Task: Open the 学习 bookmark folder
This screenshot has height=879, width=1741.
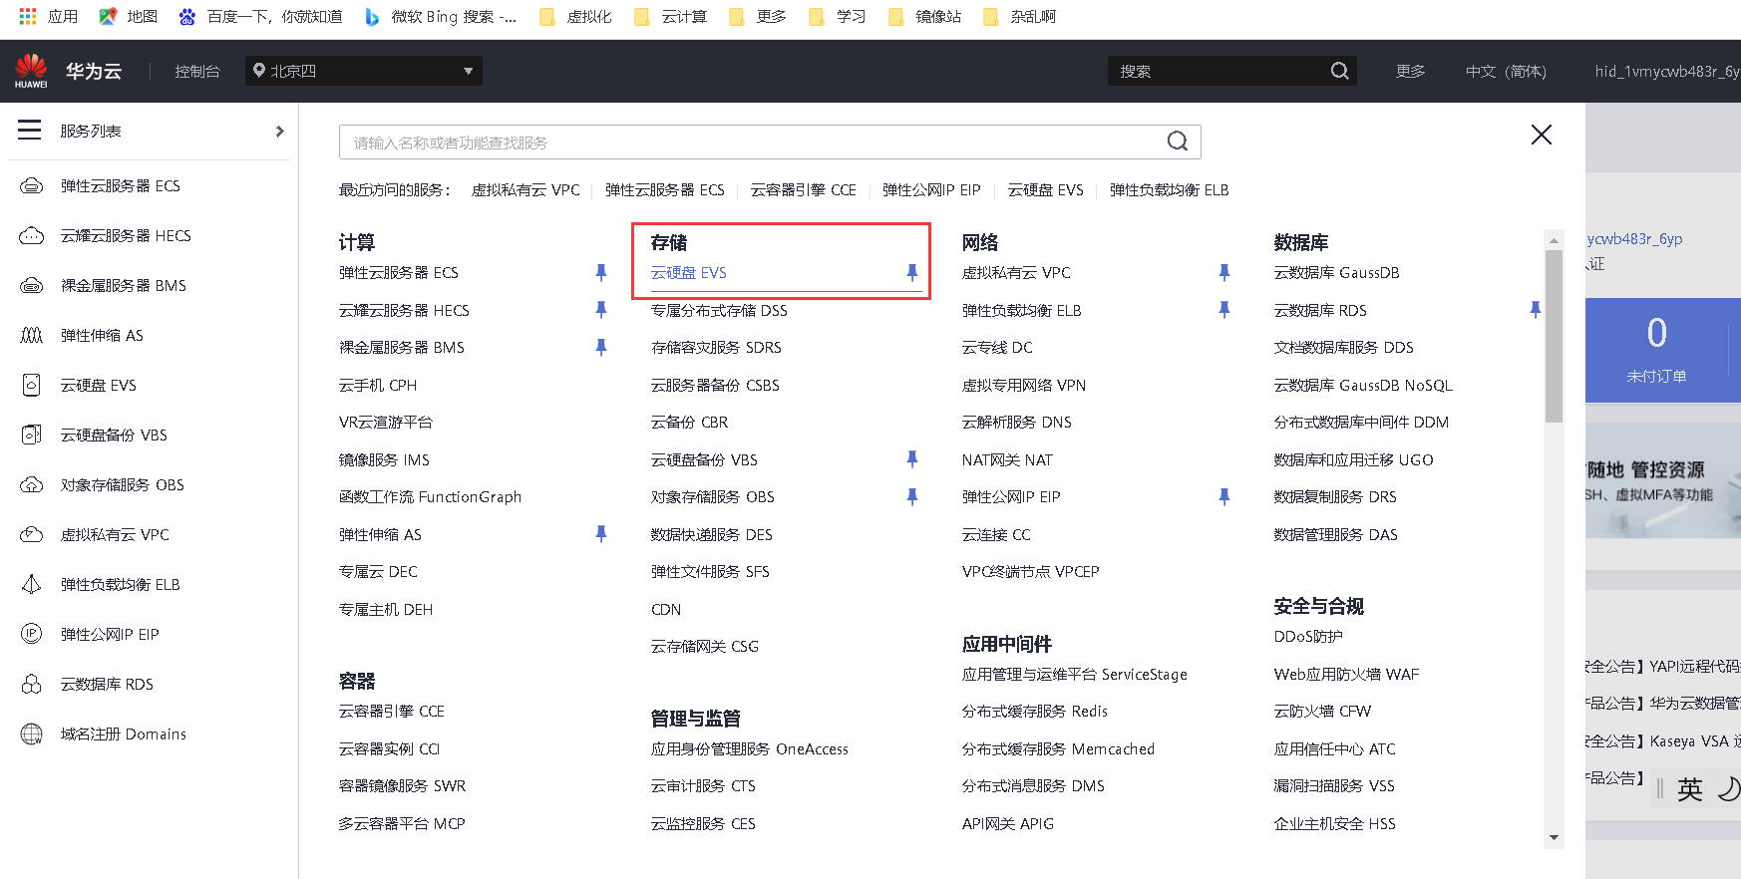Action: point(838,16)
